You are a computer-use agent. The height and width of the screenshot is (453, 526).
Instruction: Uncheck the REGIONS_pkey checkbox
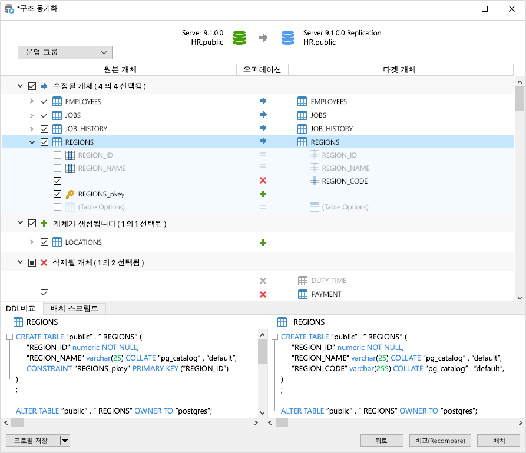click(x=57, y=194)
